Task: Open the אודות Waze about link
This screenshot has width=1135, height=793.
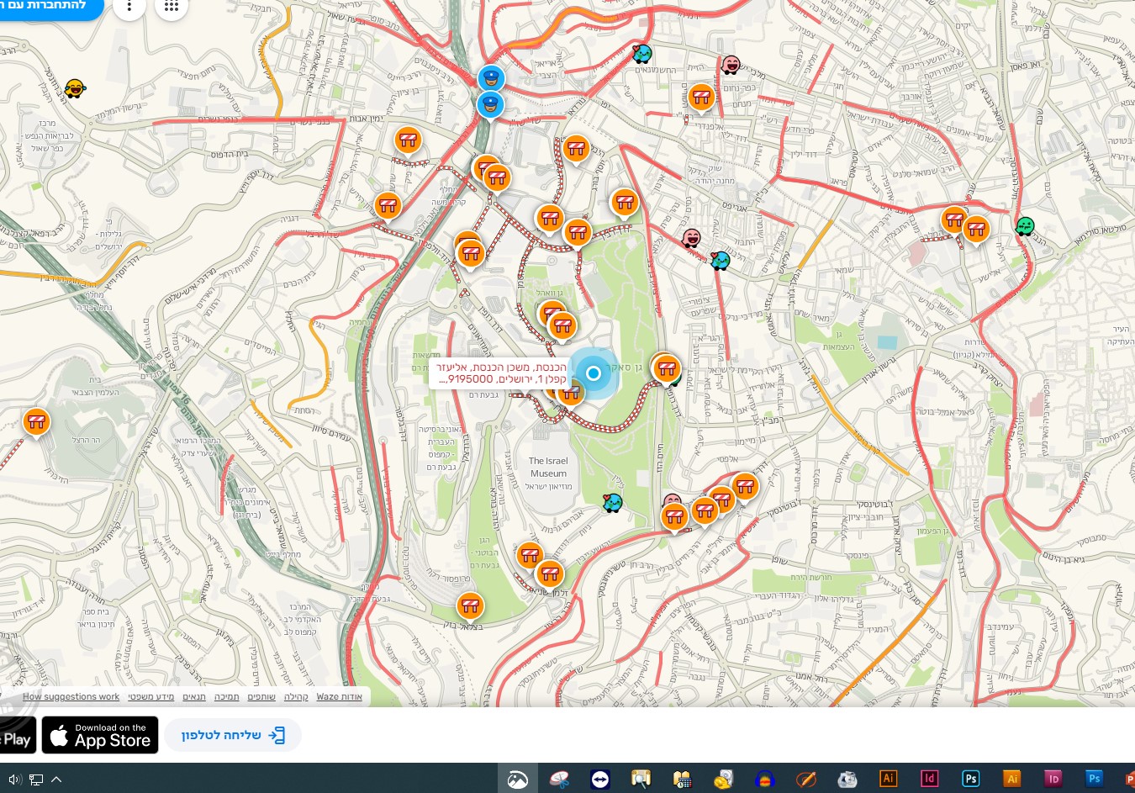Action: tap(340, 697)
